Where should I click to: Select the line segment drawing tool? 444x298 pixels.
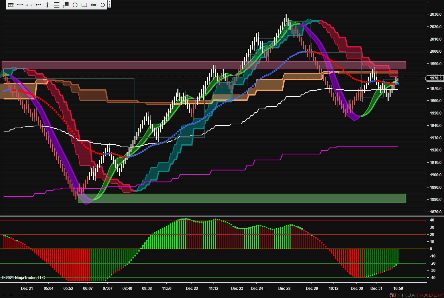click(x=20, y=5)
